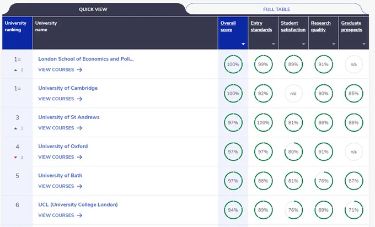Click UCL overall score 94% circle
The image size is (375, 227).
point(233,210)
